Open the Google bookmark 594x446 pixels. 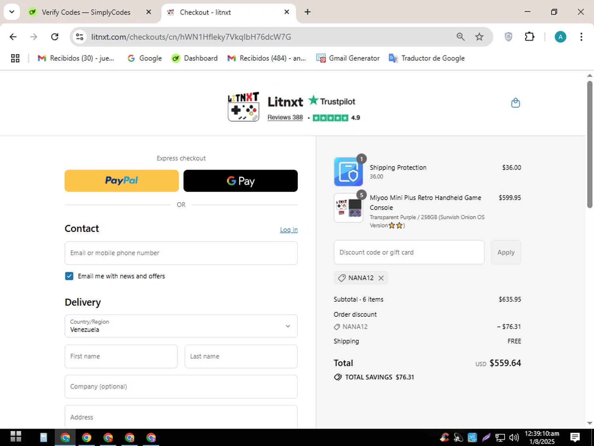click(145, 58)
